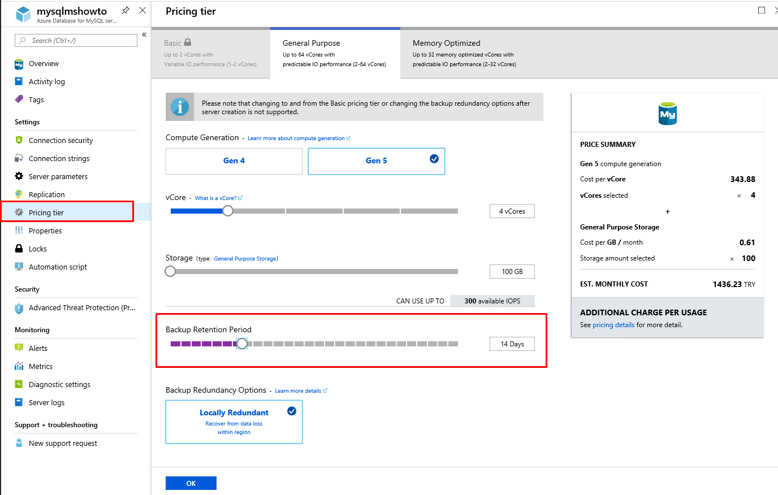The image size is (778, 495).
Task: Click the 343.88 cost per vCore value
Action: (x=743, y=179)
